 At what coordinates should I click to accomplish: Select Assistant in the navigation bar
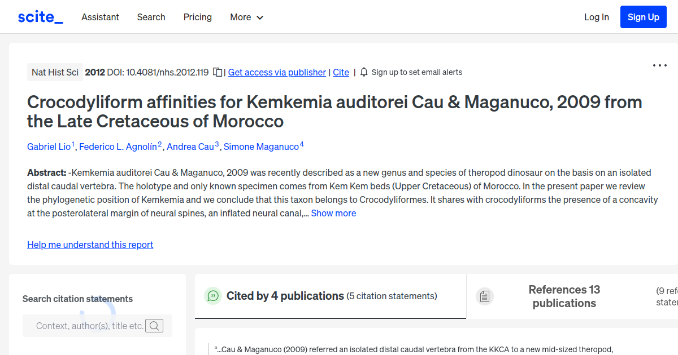click(x=100, y=17)
